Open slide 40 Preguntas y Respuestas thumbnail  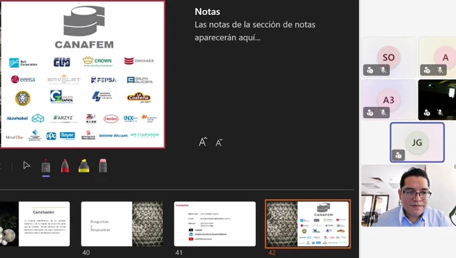(x=122, y=224)
